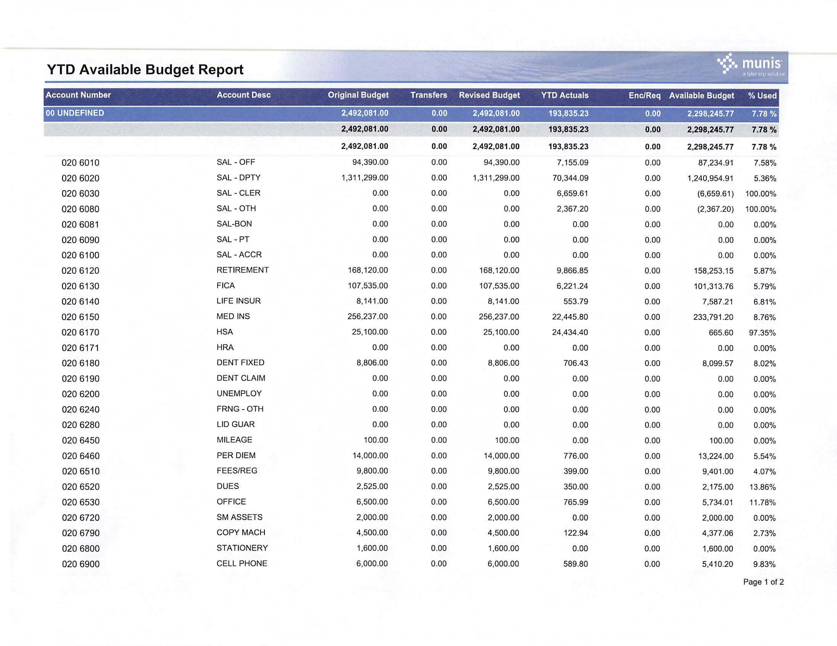Click the Page 1 of 2 indicator
Screen dimensions: 837x646
pos(763,582)
